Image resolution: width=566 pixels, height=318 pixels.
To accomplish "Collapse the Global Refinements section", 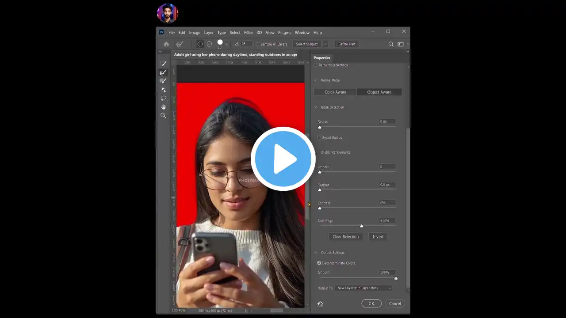I will tap(316, 152).
